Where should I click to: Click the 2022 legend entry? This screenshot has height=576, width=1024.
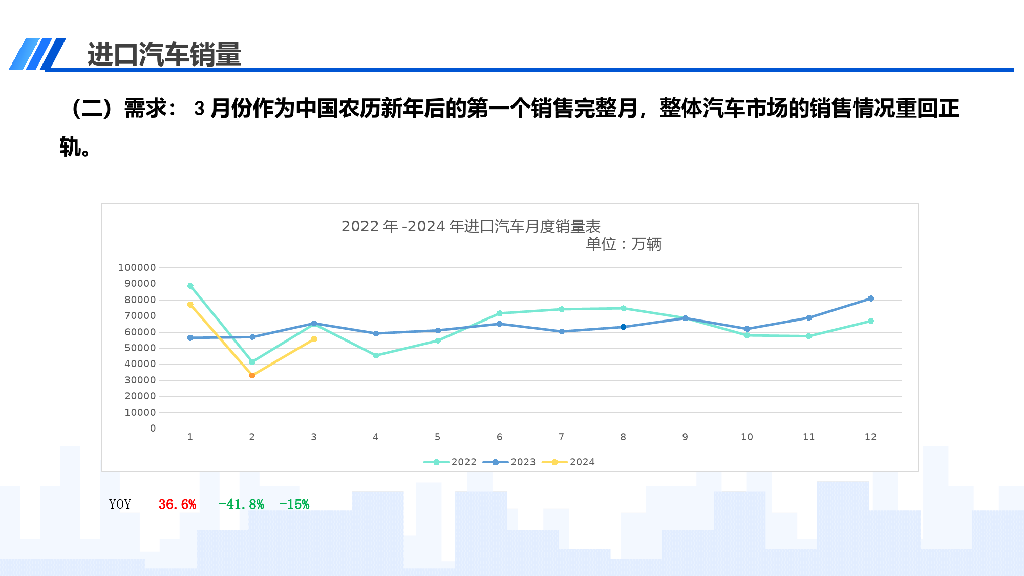450,462
